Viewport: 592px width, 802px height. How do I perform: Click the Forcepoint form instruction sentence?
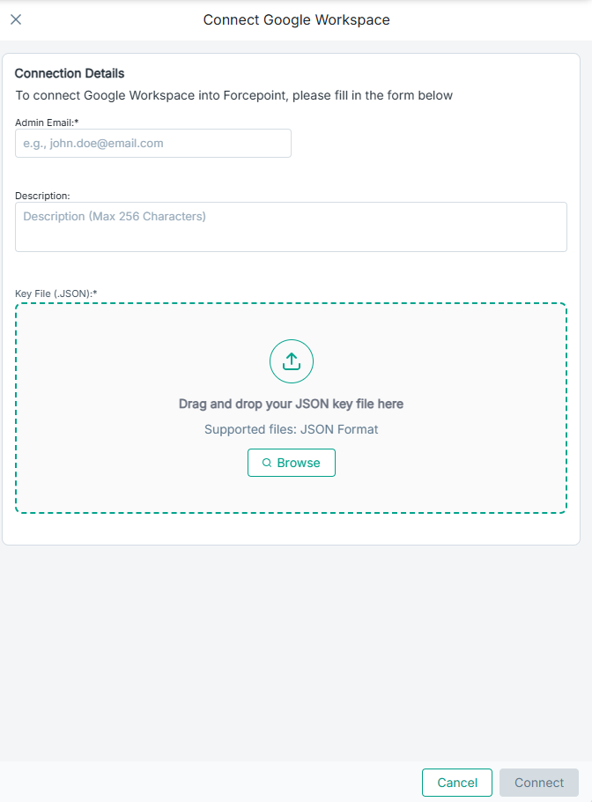click(x=234, y=95)
